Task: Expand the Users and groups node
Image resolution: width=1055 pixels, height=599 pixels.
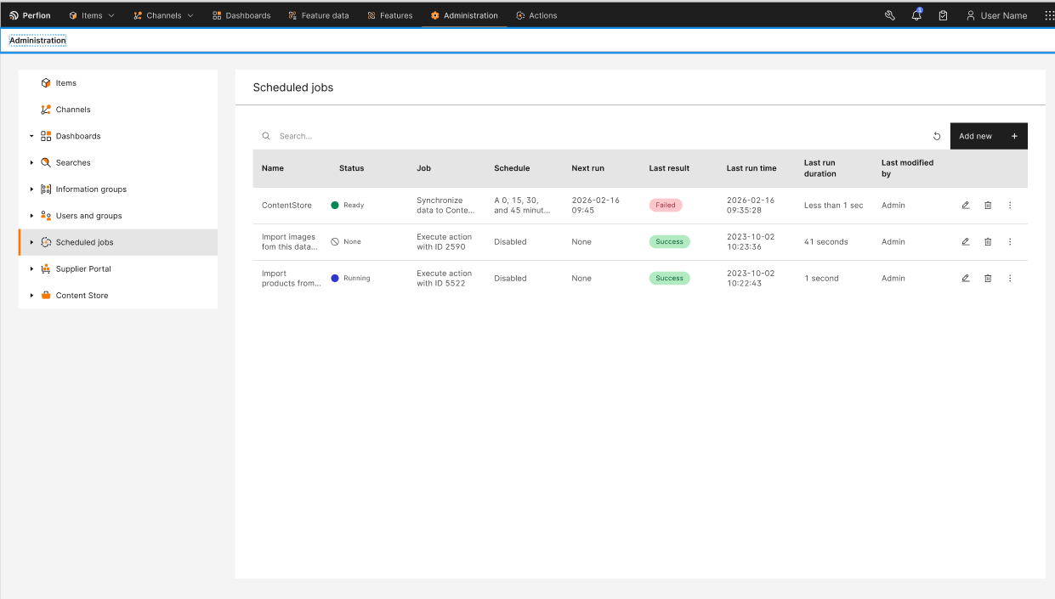Action: click(31, 215)
